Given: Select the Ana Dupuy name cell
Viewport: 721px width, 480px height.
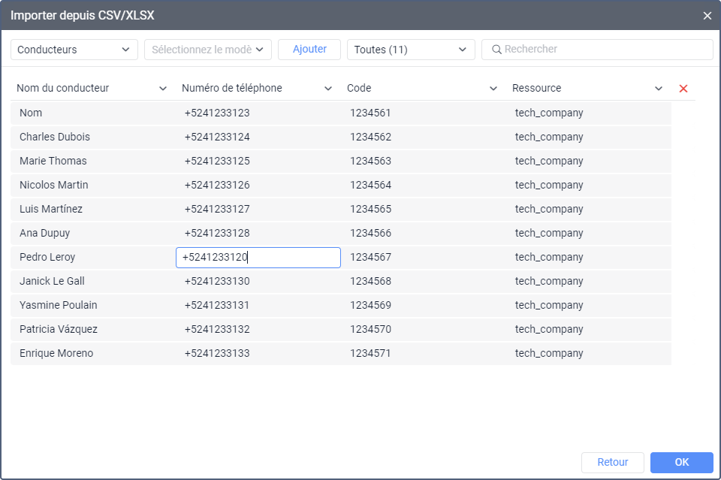Looking at the screenshot, I should click(x=44, y=233).
